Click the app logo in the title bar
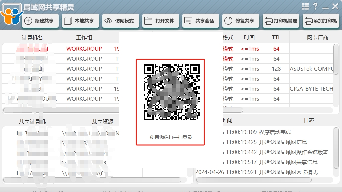 [12, 14]
